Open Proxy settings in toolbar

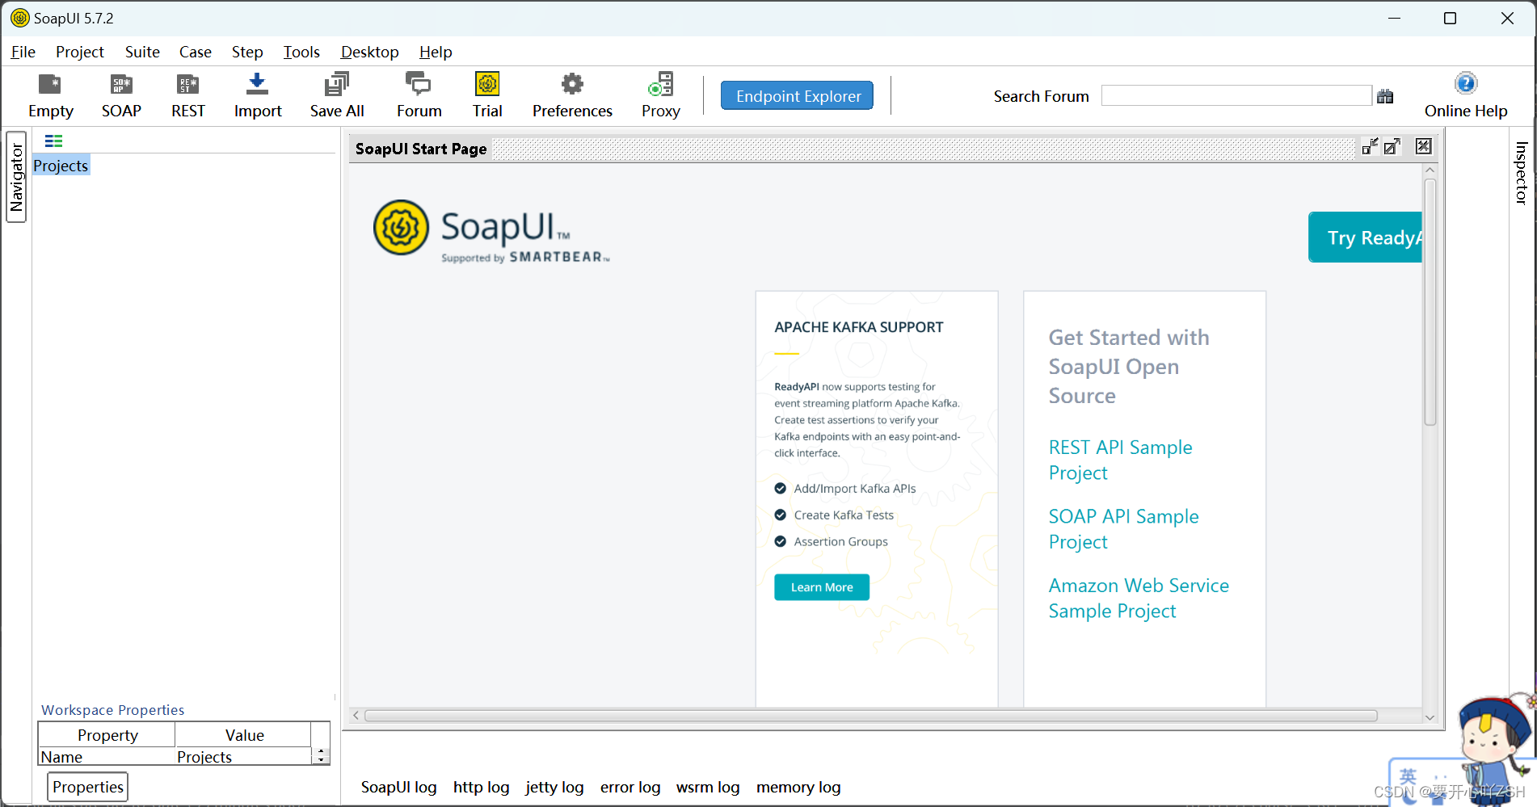[660, 95]
